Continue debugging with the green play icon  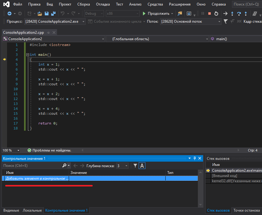point(144,13)
